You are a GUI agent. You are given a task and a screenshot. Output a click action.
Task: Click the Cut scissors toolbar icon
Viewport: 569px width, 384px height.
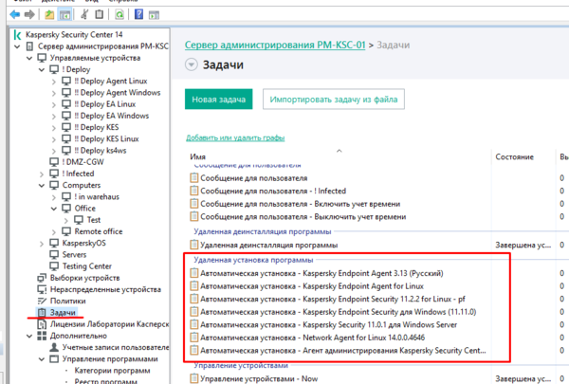point(84,14)
